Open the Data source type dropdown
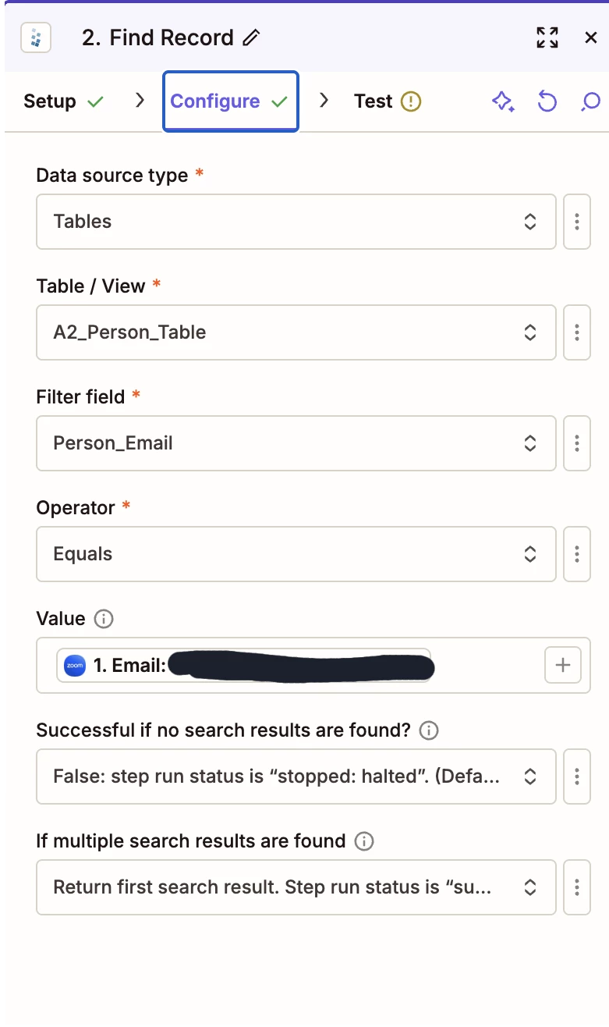The height and width of the screenshot is (1027, 609). (296, 222)
